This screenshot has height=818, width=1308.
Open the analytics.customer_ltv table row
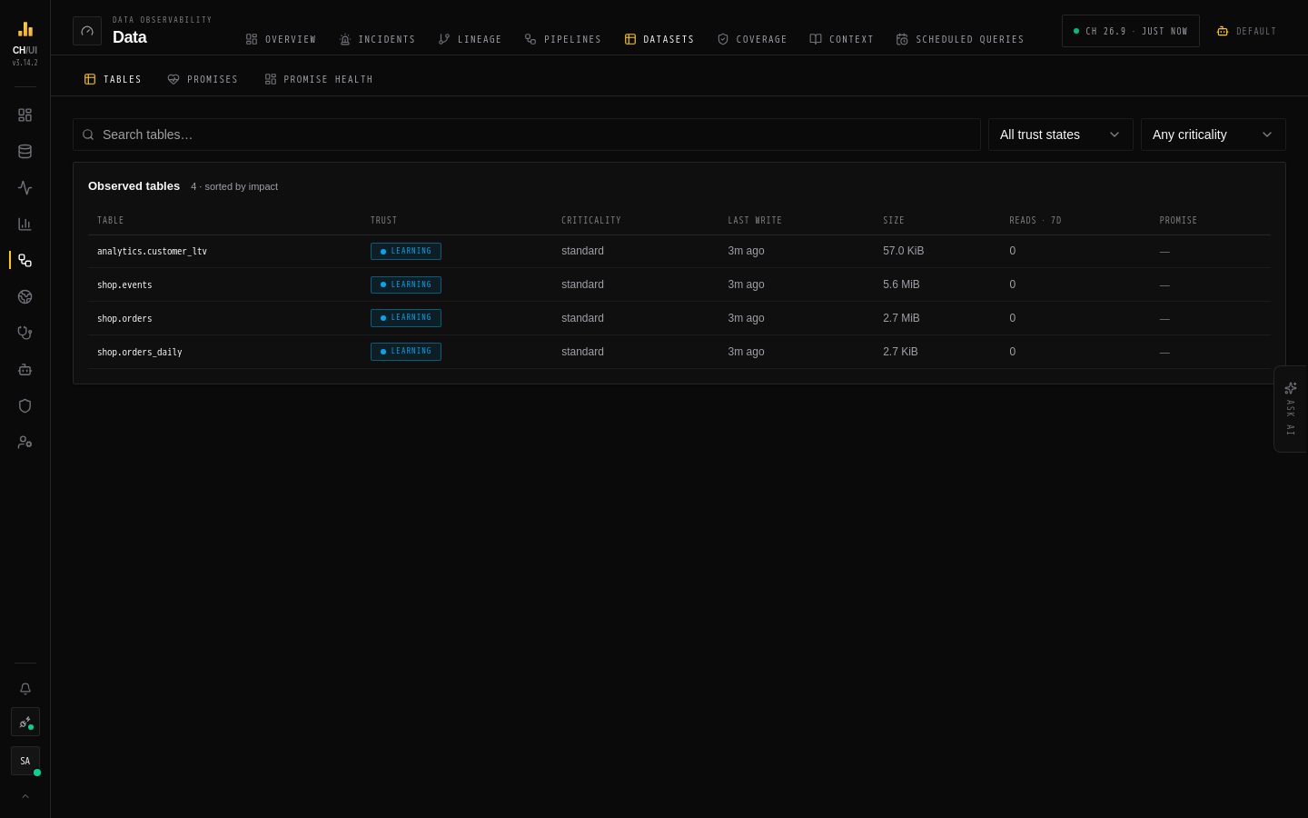[679, 251]
